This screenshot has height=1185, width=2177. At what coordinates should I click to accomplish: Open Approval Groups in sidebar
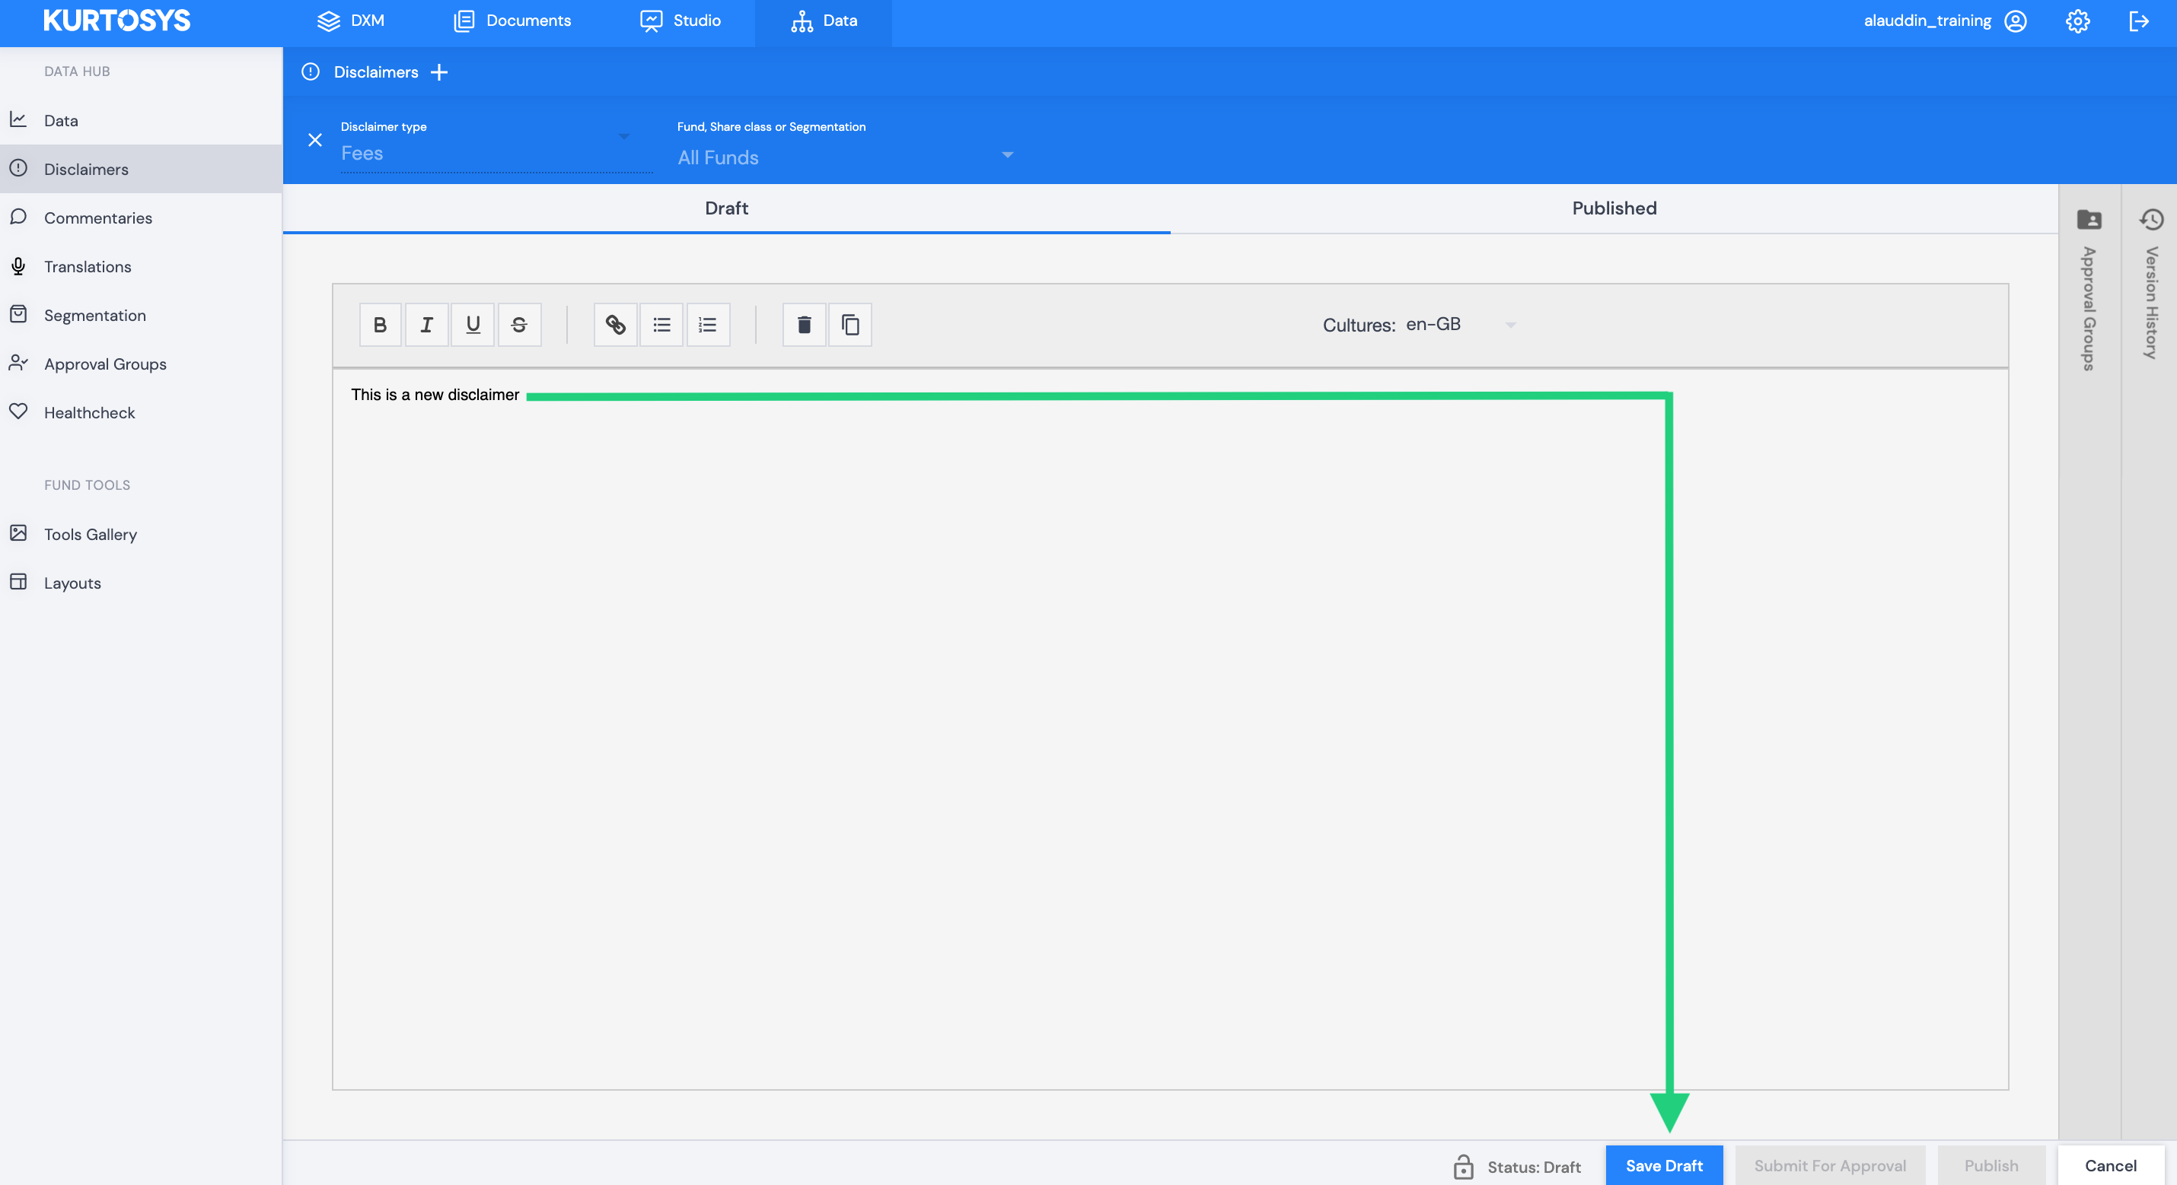[x=141, y=364]
